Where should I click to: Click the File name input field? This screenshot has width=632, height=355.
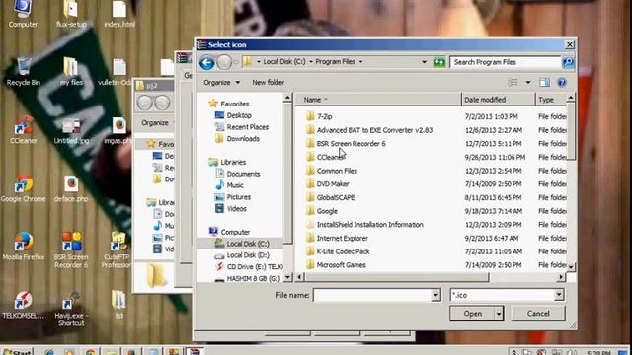[x=372, y=295]
